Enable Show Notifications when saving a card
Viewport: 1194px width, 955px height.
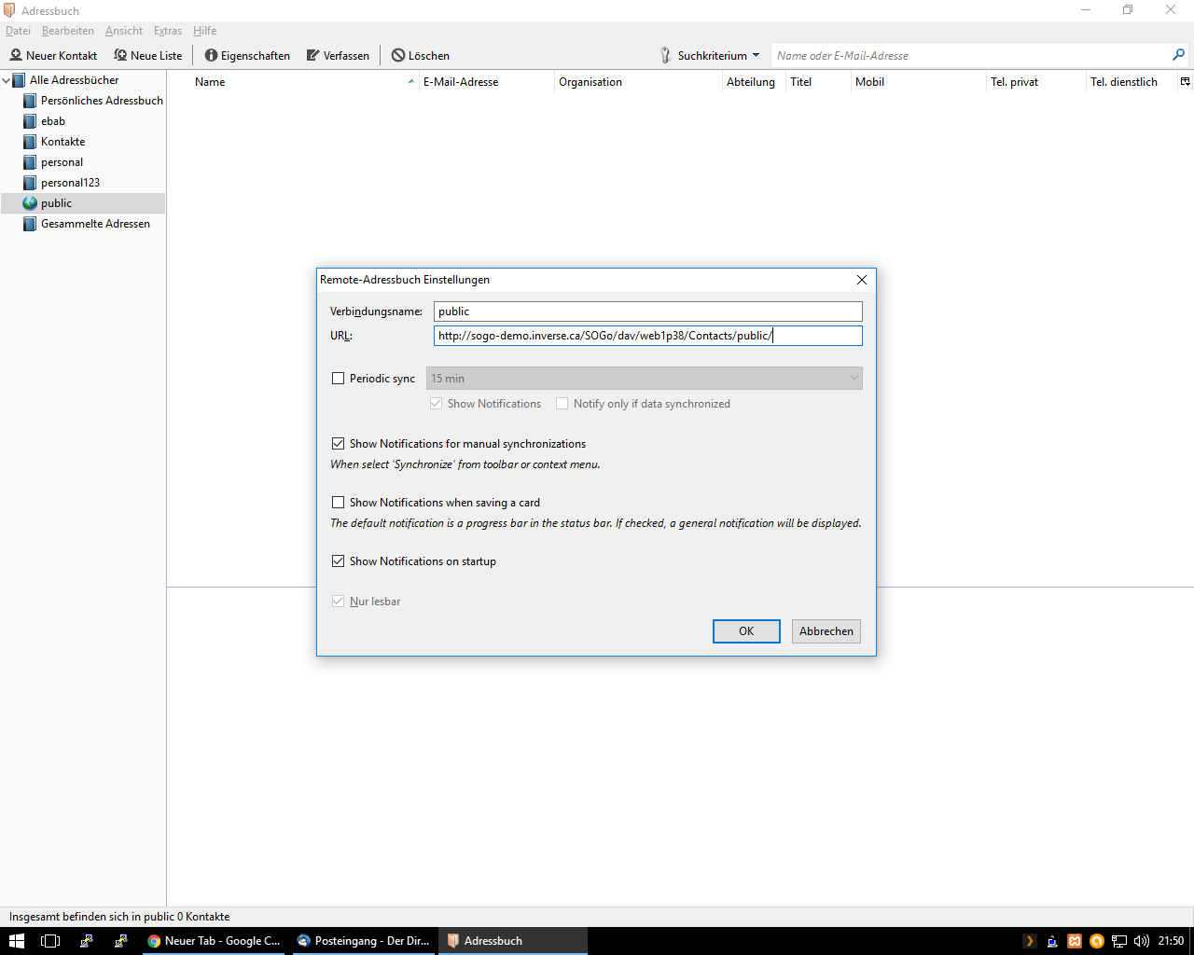pyautogui.click(x=339, y=503)
